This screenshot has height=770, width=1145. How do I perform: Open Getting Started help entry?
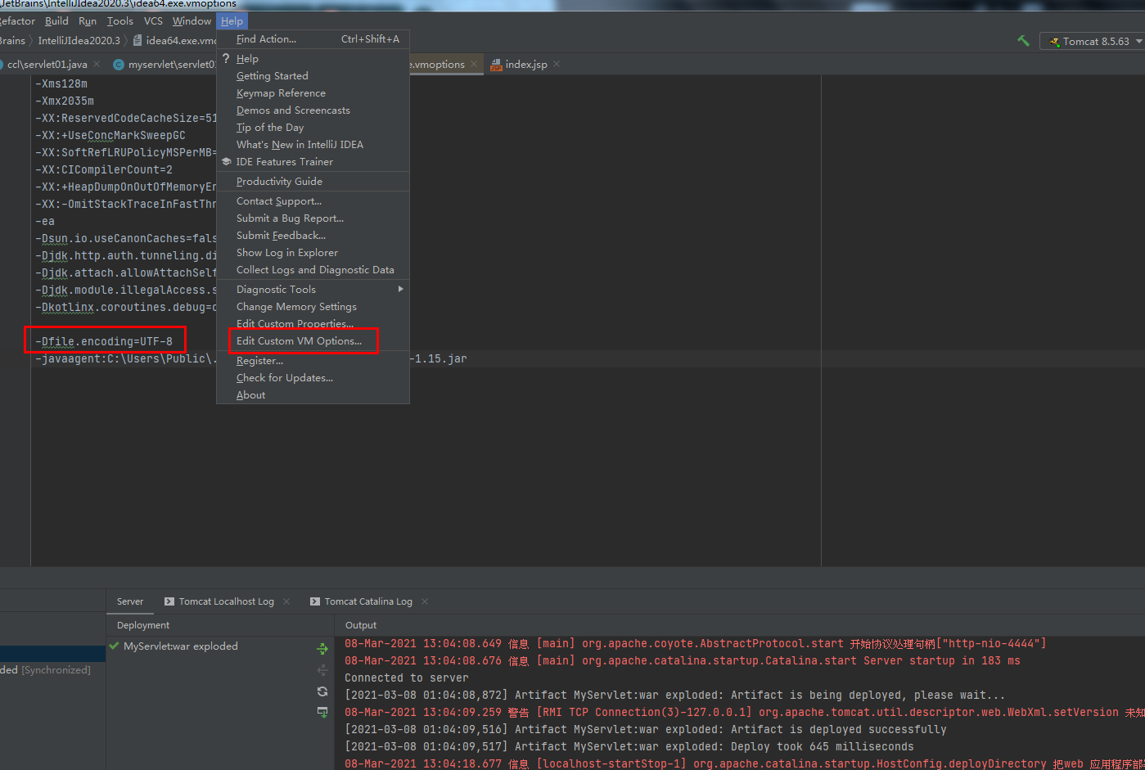[313, 75]
